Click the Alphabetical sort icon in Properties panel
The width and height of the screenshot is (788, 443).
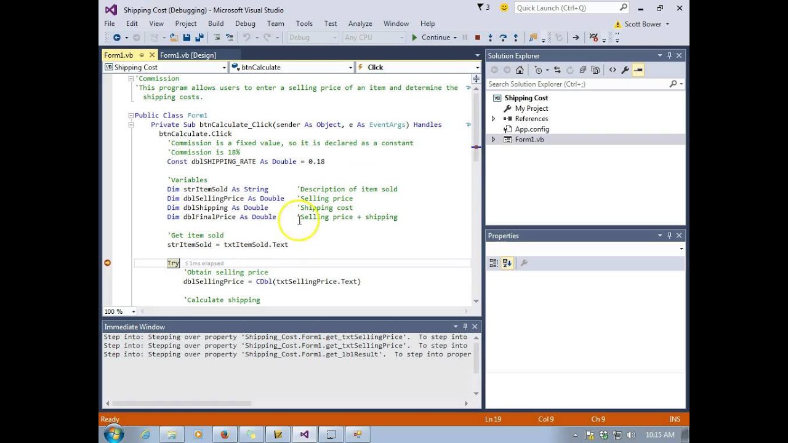[507, 263]
